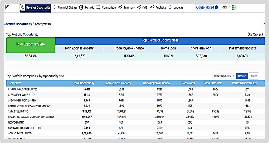Click the Portfolio pie chart icon
Screen dimensions: 269x143
click(81, 7)
